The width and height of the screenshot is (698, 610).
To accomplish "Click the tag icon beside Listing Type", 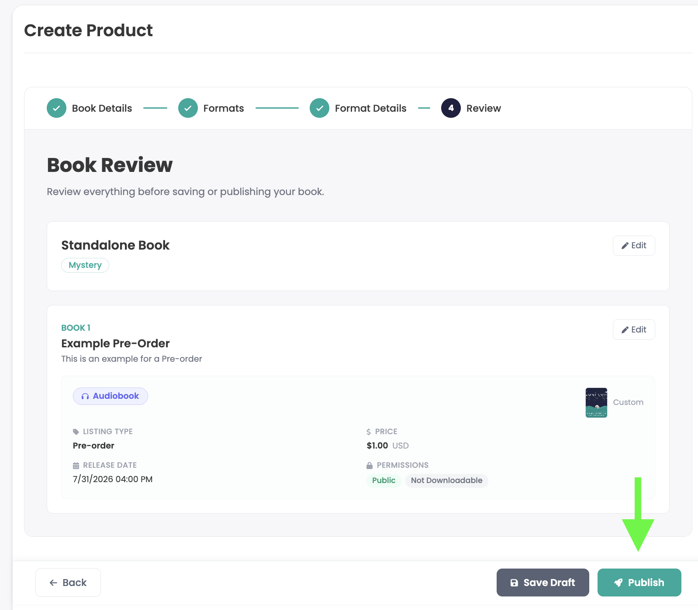I will tap(76, 432).
